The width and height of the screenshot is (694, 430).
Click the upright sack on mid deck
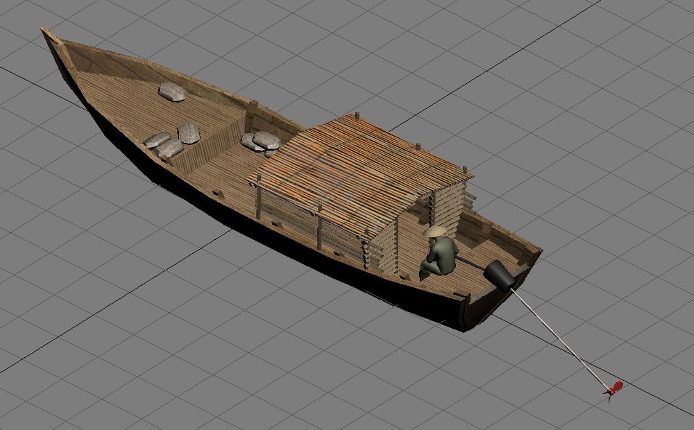(x=189, y=132)
